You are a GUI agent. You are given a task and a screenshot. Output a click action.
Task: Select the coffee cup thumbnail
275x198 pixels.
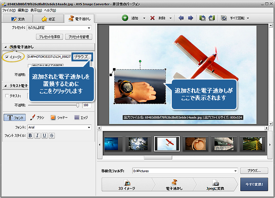(195, 144)
